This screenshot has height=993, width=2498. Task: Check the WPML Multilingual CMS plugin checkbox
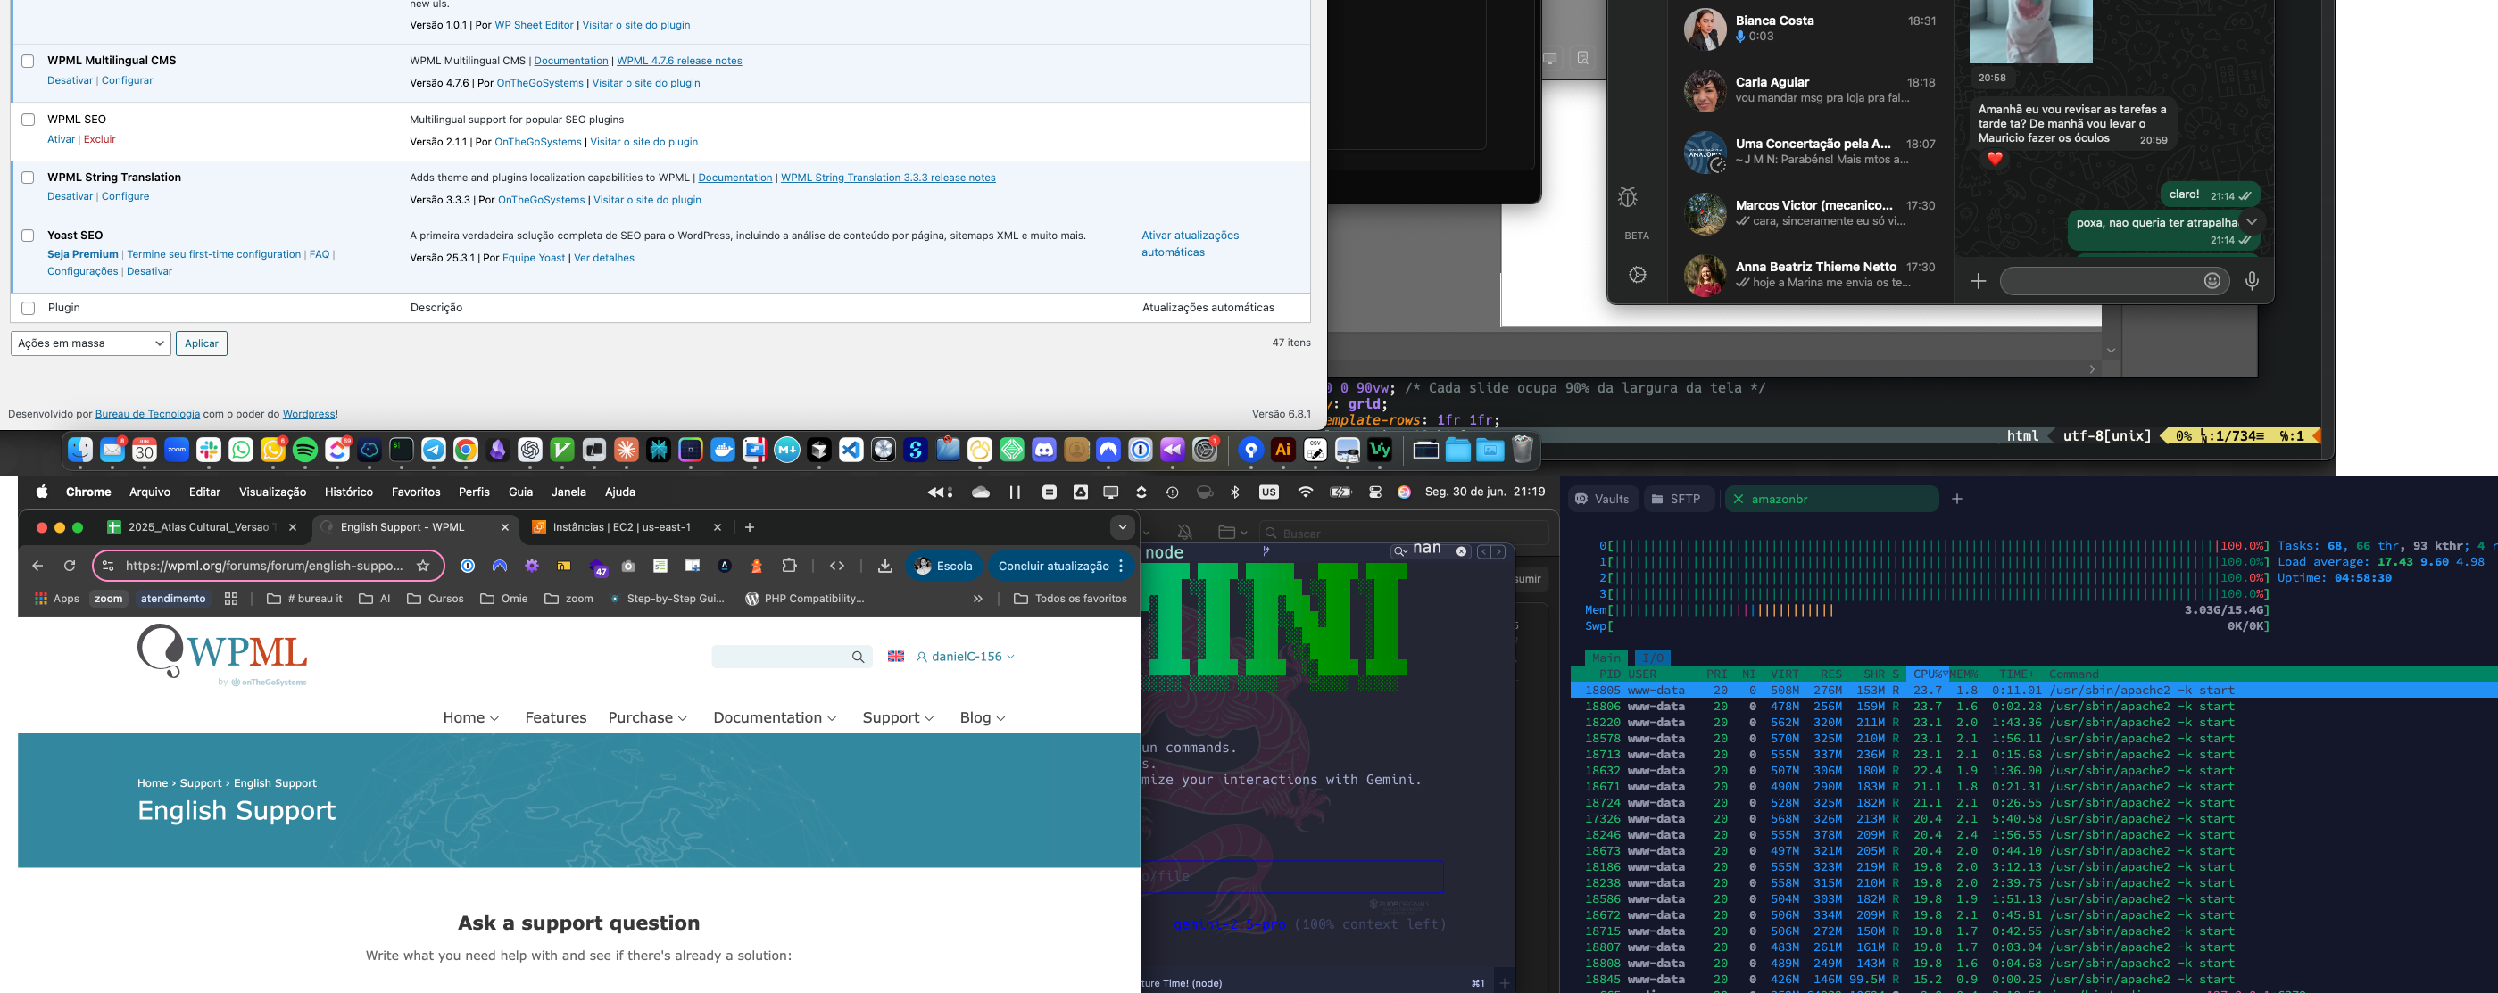[29, 61]
